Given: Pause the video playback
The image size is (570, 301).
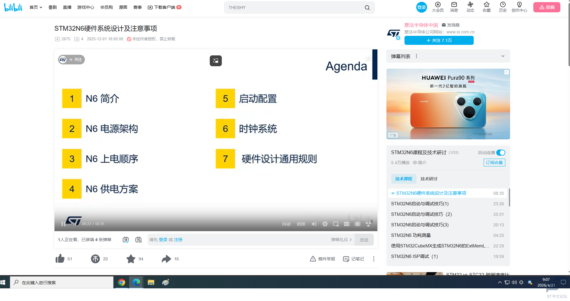Looking at the screenshot, I should pyautogui.click(x=63, y=224).
